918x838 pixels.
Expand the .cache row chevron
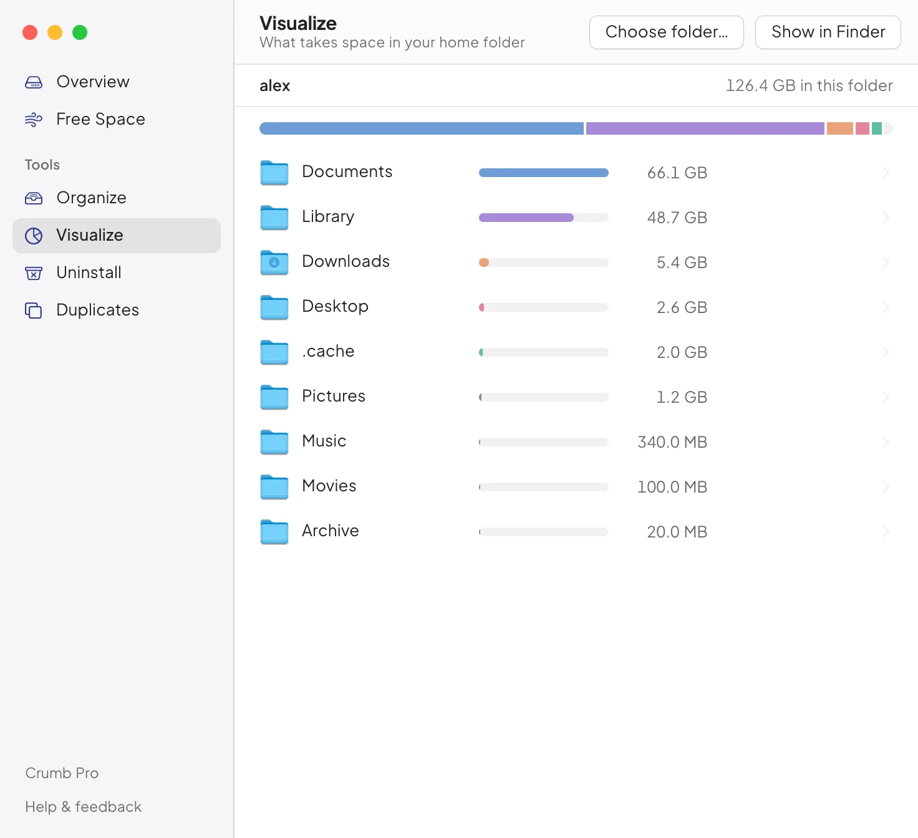(x=886, y=352)
